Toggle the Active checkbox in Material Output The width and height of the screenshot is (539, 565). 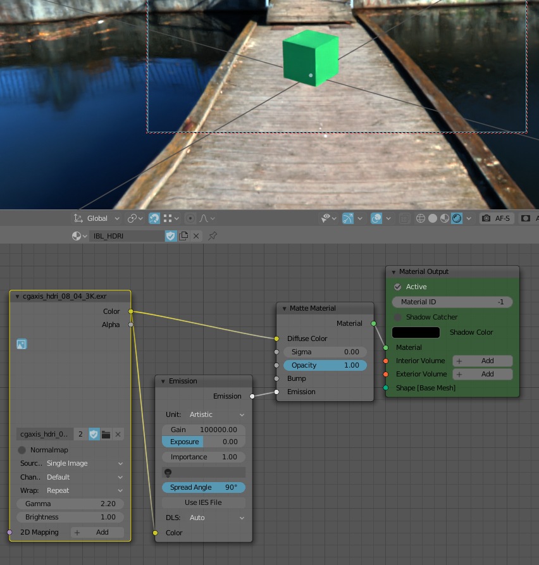point(398,287)
